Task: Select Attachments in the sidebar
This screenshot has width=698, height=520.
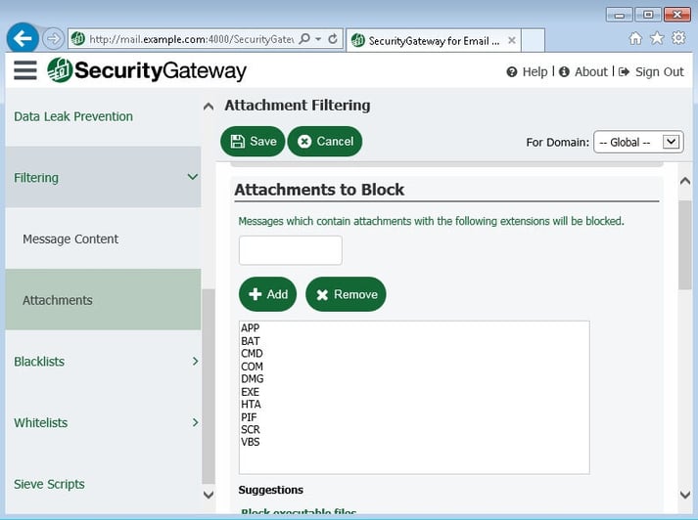Action: click(103, 300)
